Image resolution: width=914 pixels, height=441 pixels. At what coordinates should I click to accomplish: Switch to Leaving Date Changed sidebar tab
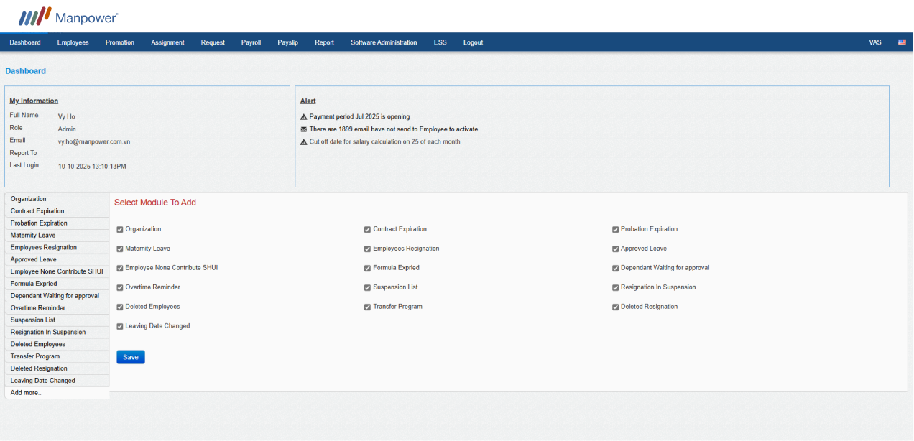57,381
